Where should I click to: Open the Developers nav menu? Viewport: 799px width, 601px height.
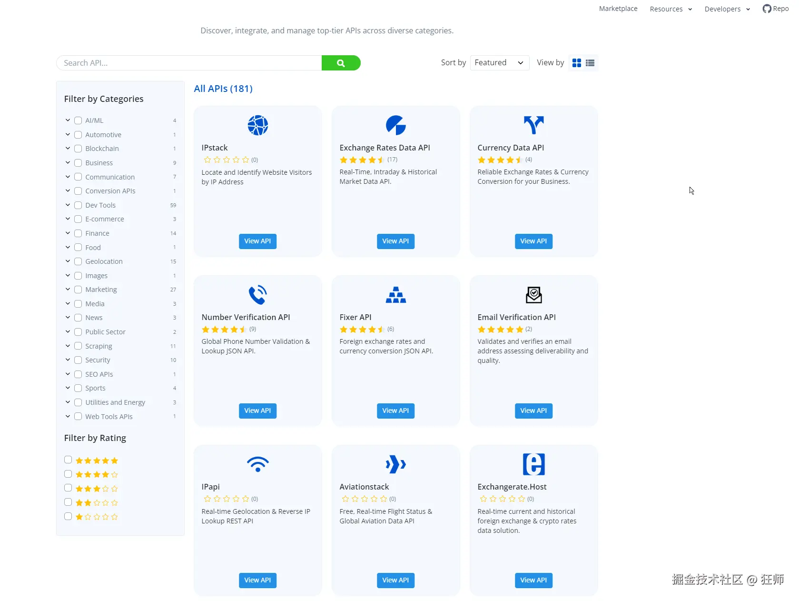[727, 9]
